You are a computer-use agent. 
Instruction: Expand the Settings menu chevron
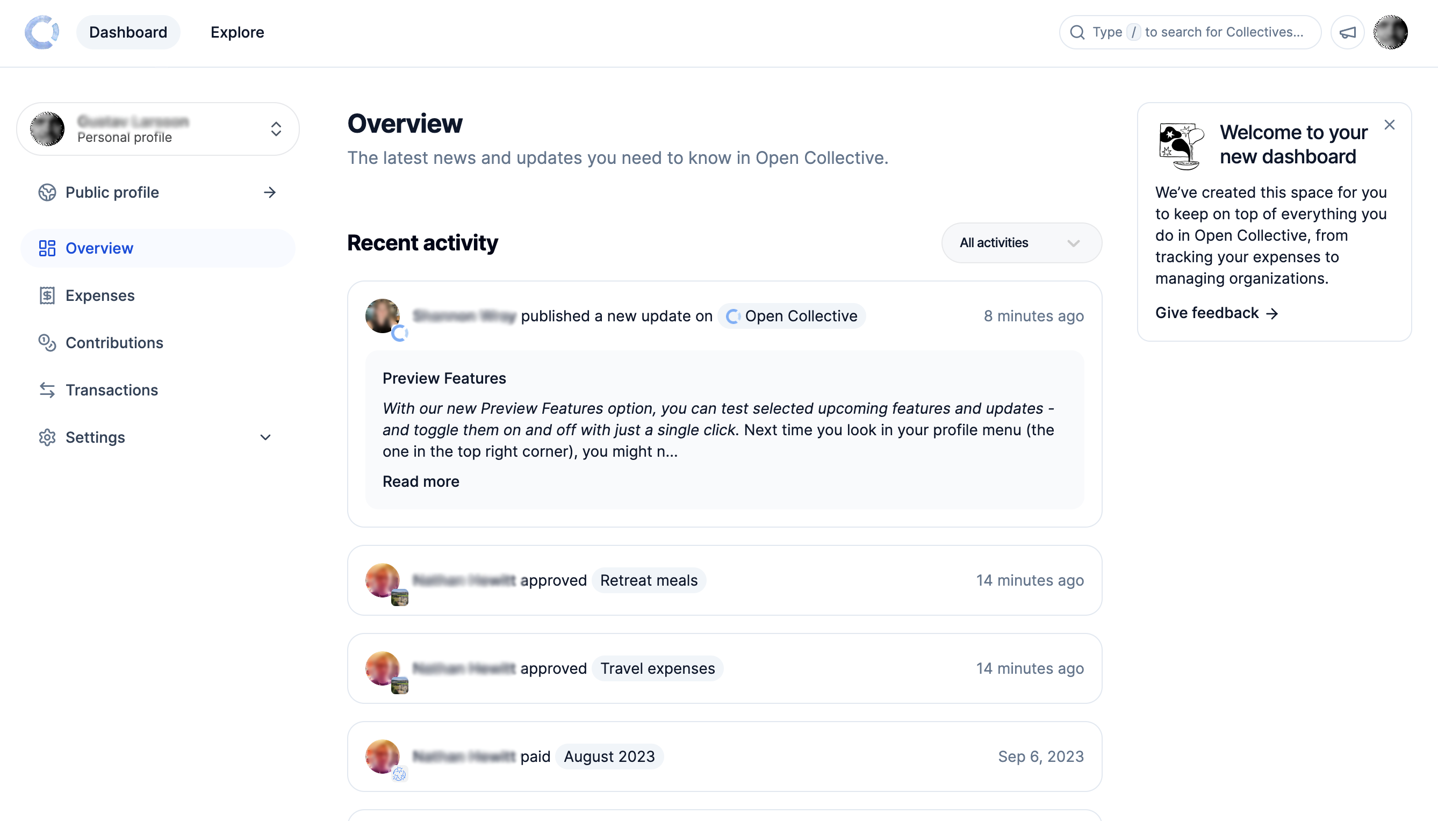pos(265,437)
